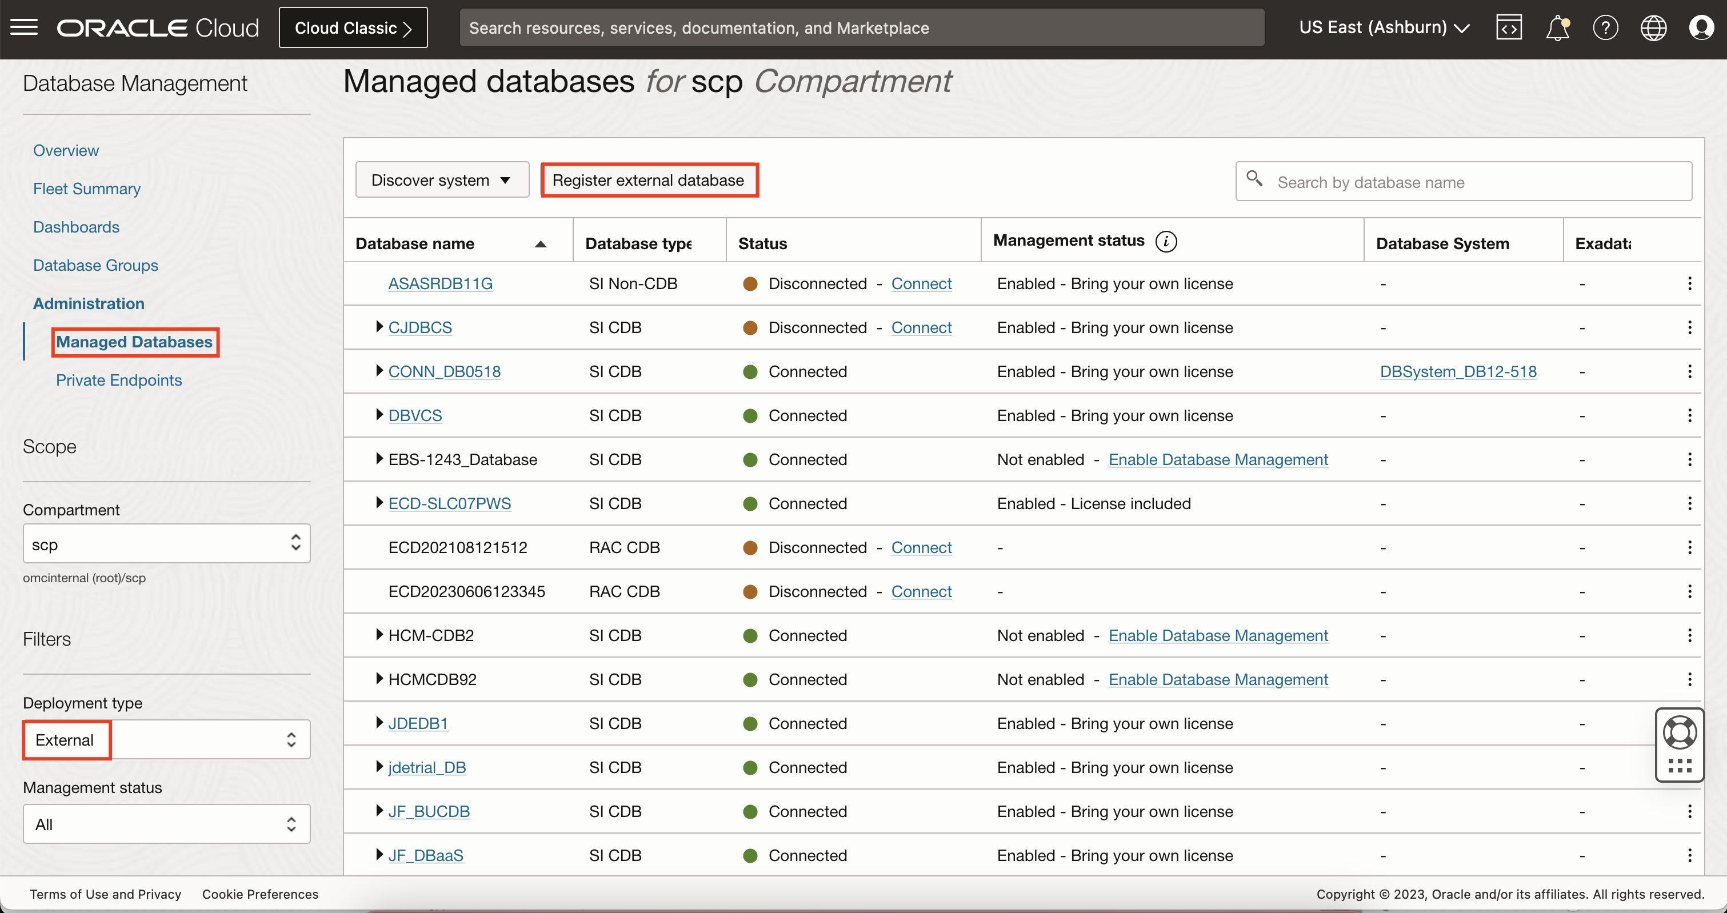Open the language globe icon
1727x913 pixels.
(x=1653, y=27)
